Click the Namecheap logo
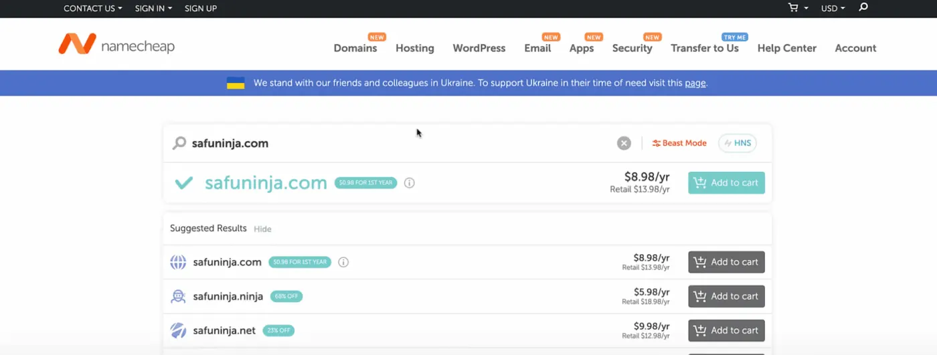Screen dimensions: 937x355 pyautogui.click(x=116, y=45)
